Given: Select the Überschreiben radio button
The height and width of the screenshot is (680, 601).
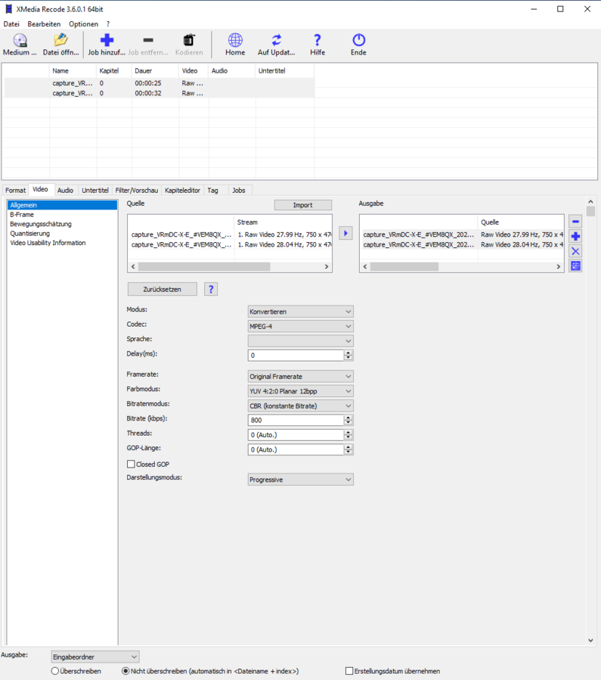Looking at the screenshot, I should [55, 671].
